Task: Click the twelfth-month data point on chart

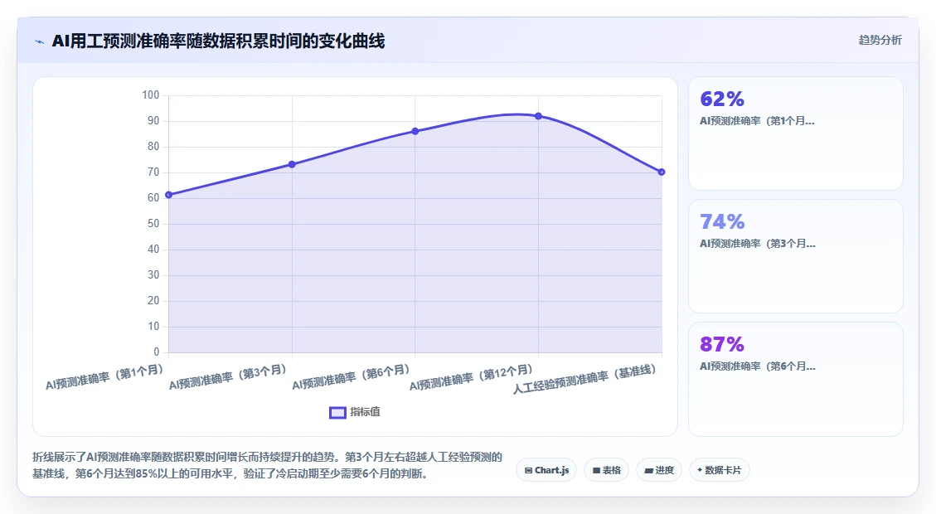Action: coord(538,116)
